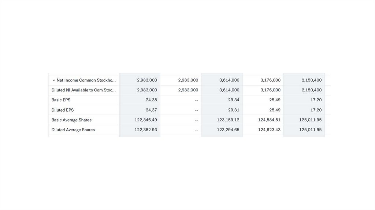Viewport: 375px width, 210px height.
Task: Collapse the Net Income Common Stockholders chevron
Action: tap(53, 80)
